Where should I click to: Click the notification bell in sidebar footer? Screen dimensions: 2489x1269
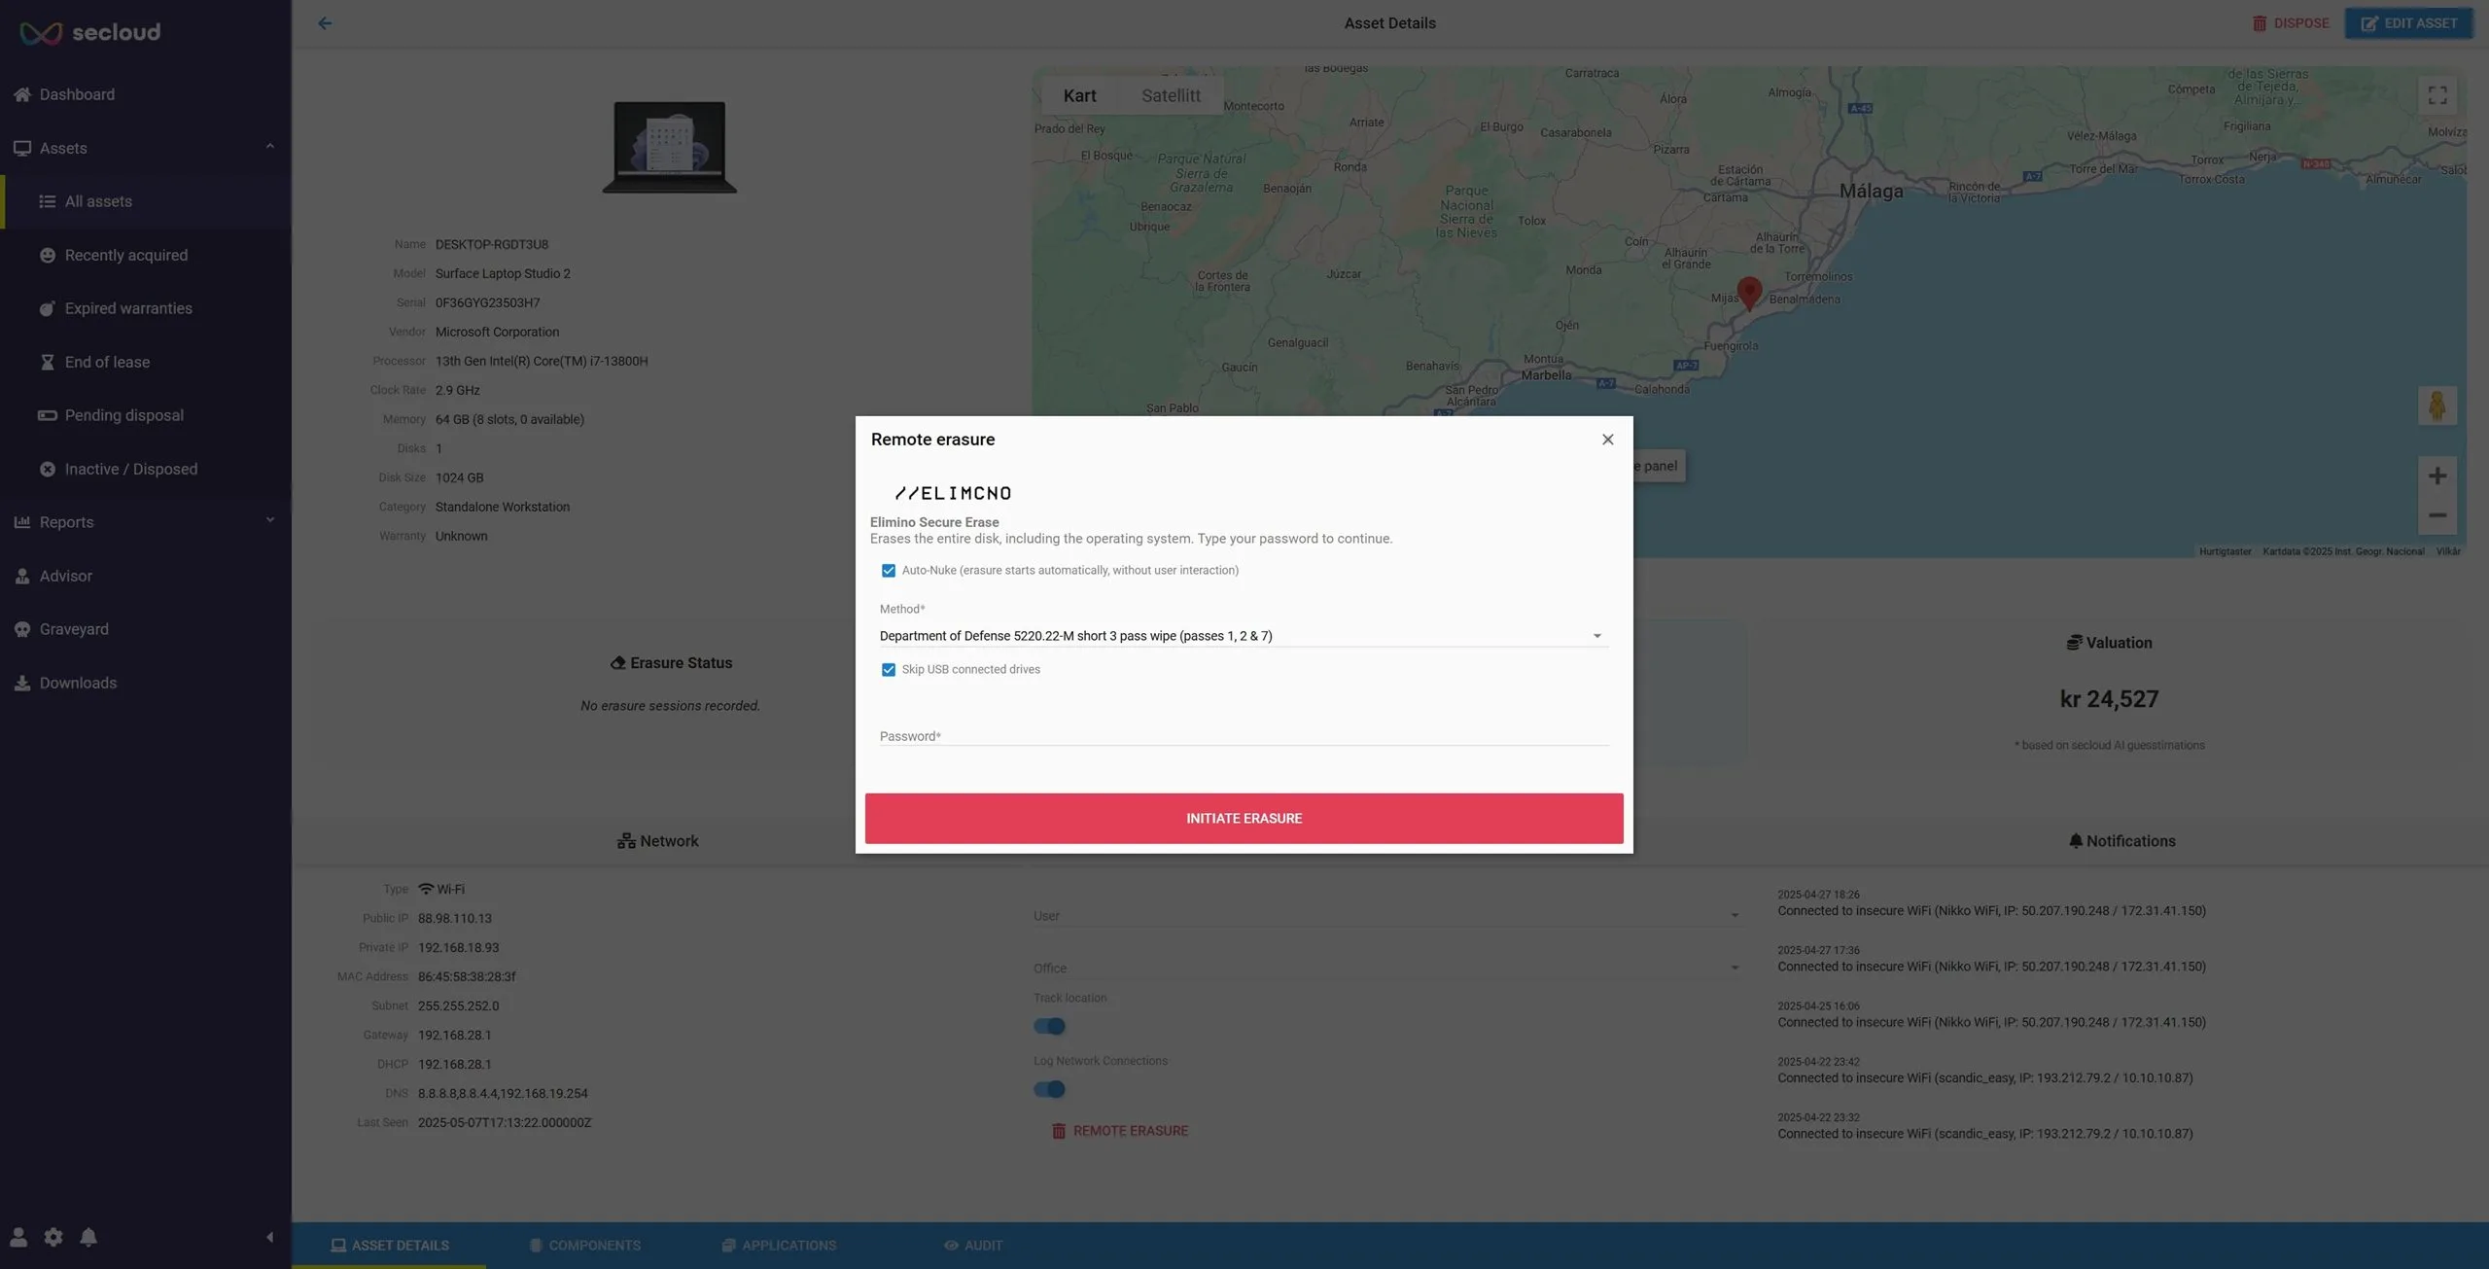[88, 1237]
